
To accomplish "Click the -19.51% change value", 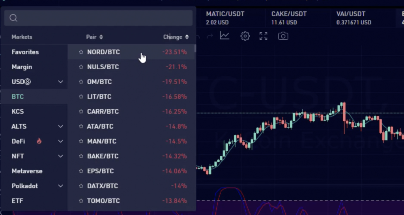I will point(174,82).
